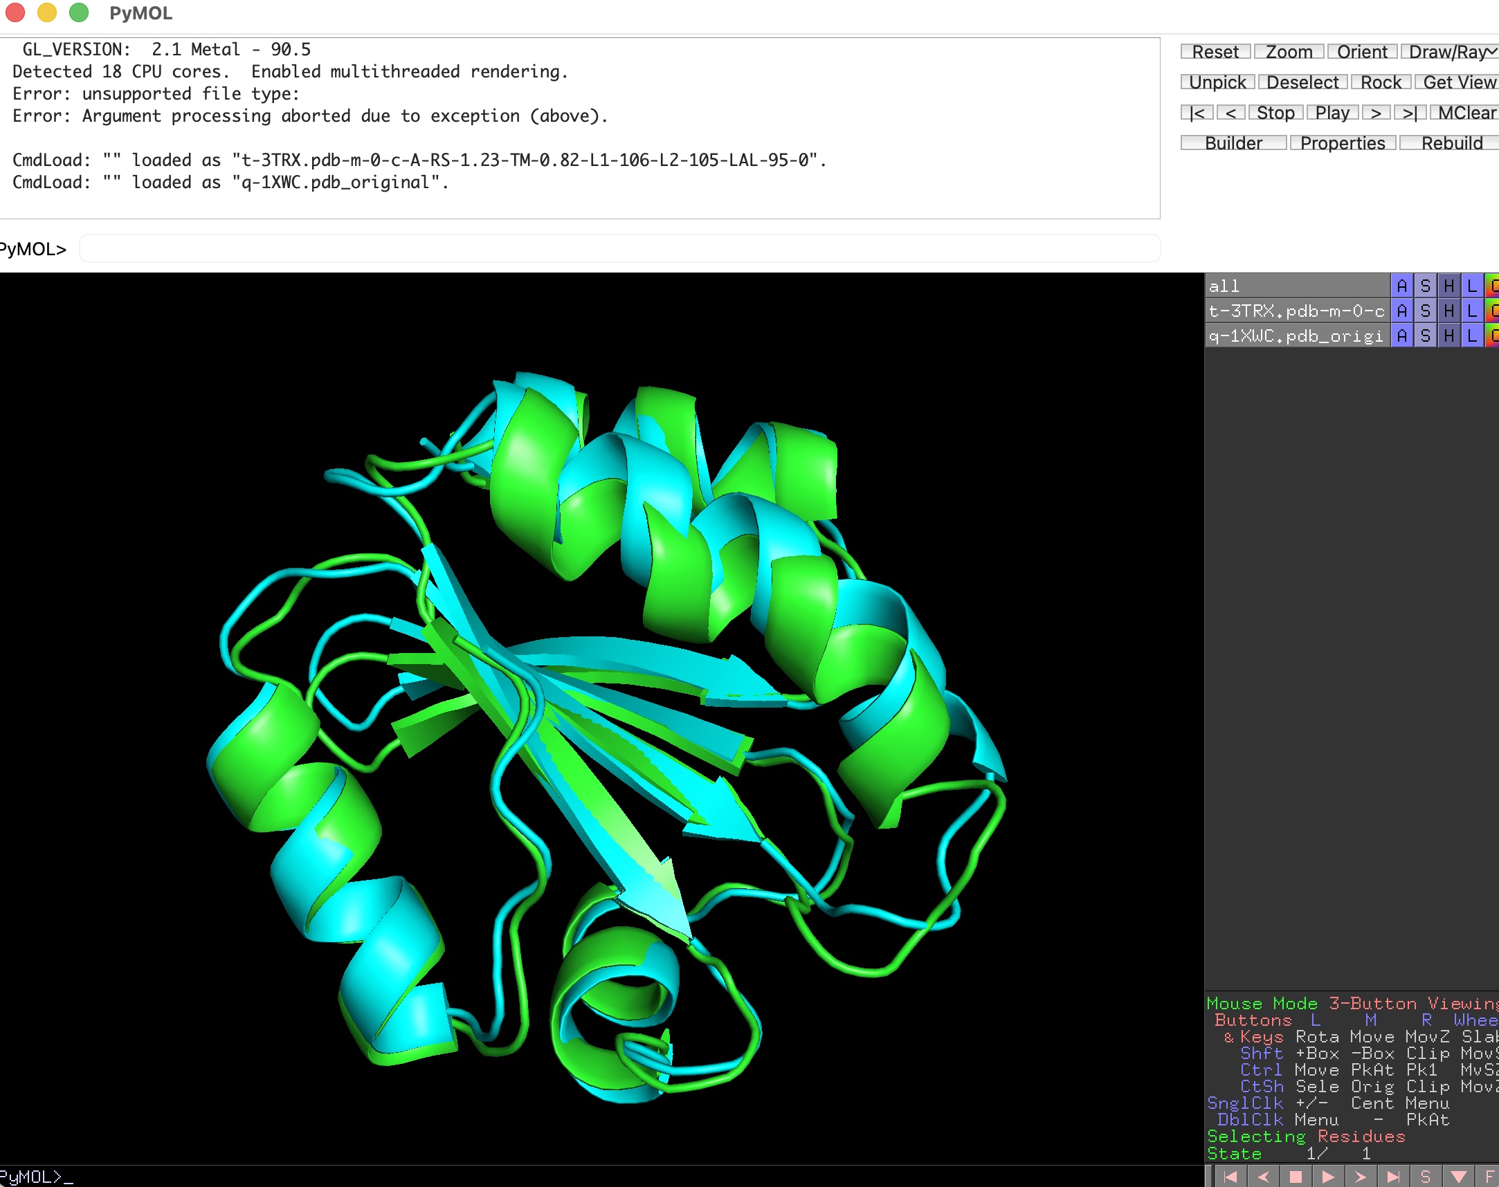Viewport: 1499px width, 1187px height.
Task: Jump to last frame in bottom playback bar
Action: 1393,1176
